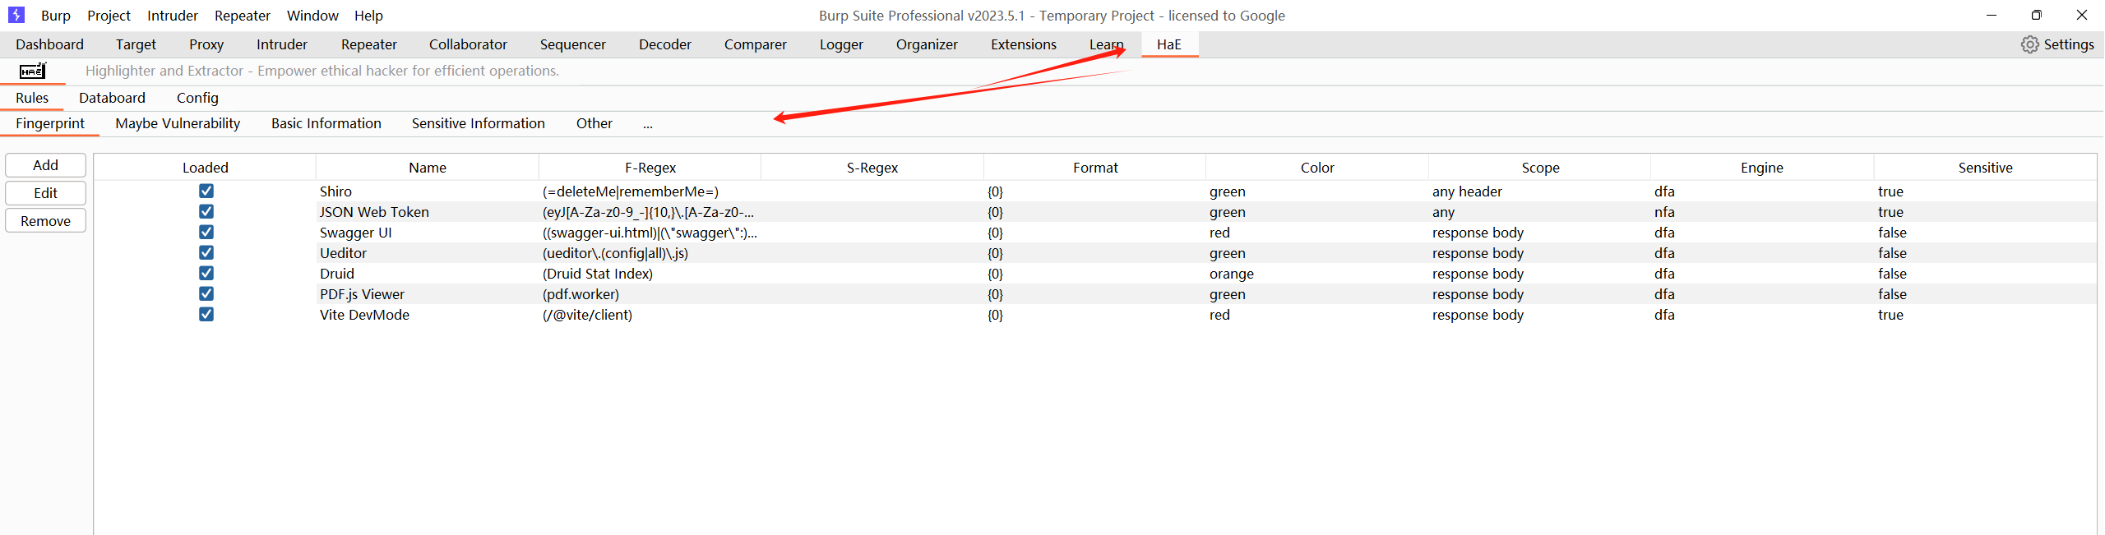Uncheck the Shiro rule Loaded checkbox
Viewport: 2105px width, 535px height.
coord(206,191)
